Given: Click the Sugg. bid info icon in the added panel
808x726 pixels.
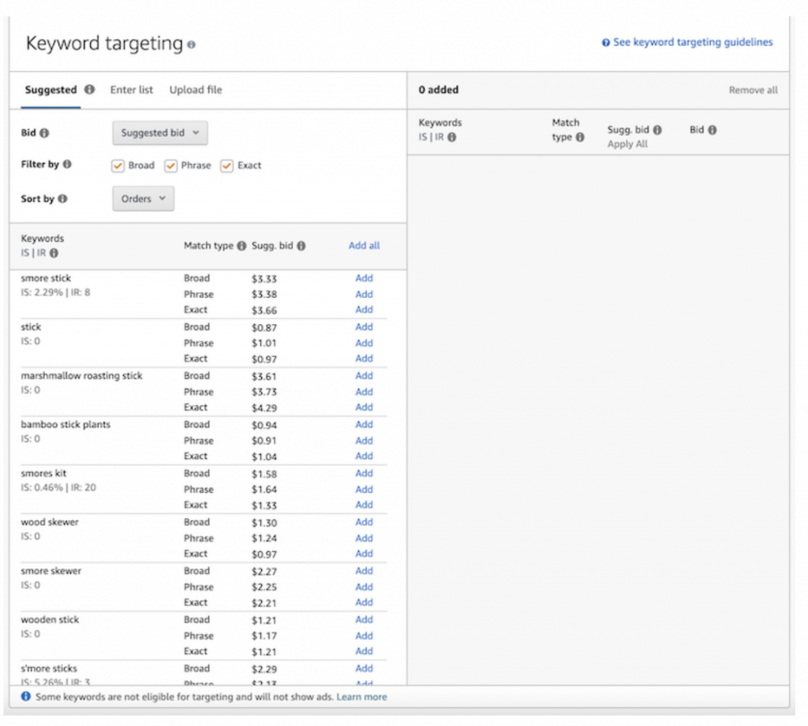Looking at the screenshot, I should point(657,130).
